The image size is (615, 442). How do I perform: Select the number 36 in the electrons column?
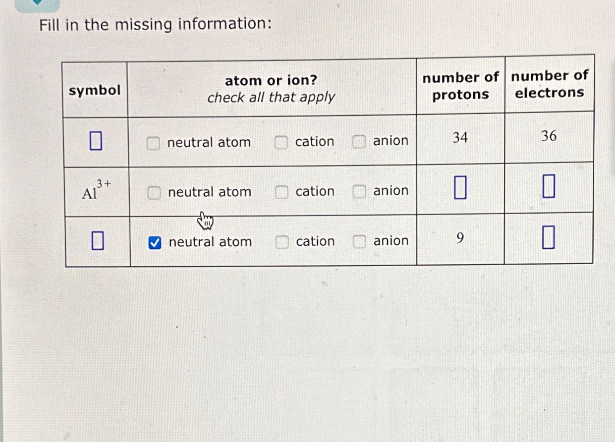point(549,137)
